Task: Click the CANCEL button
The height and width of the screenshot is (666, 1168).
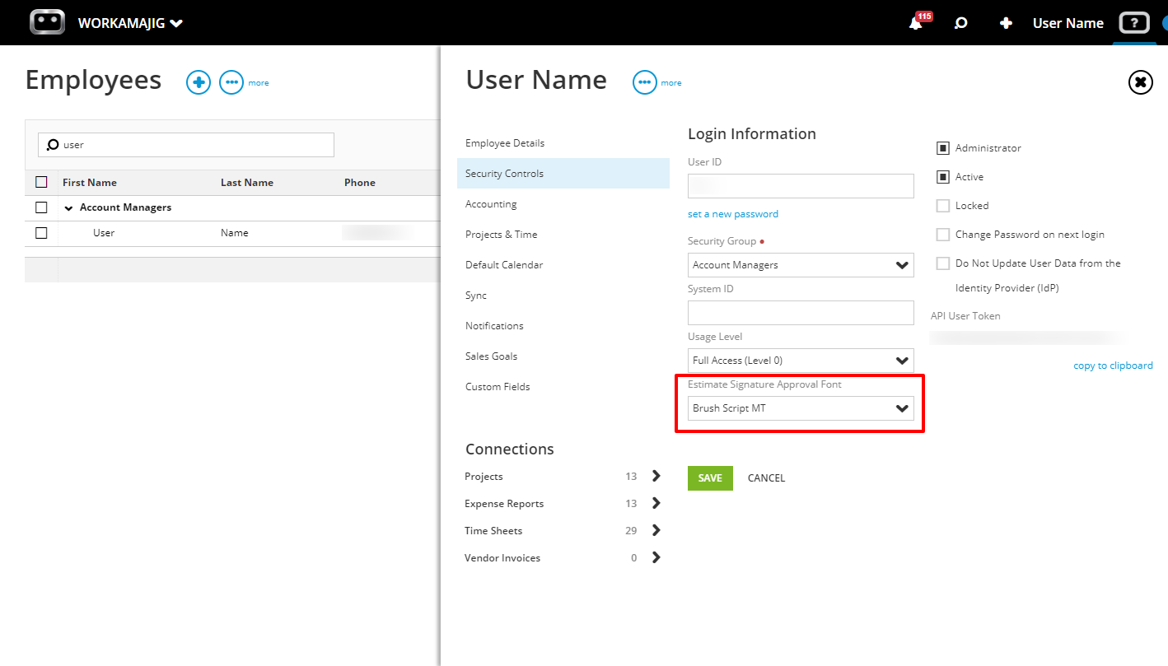Action: coord(766,478)
